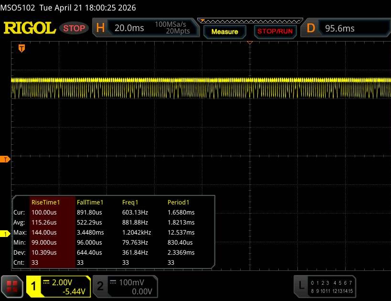
Task: Click the Avg: row label
Action: point(19,222)
